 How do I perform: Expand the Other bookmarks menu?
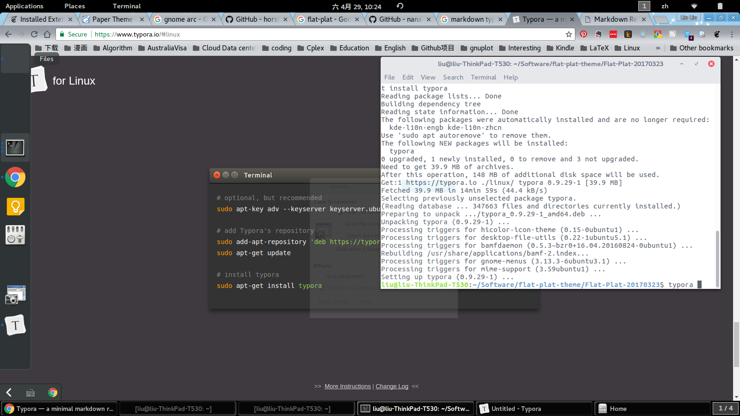701,48
